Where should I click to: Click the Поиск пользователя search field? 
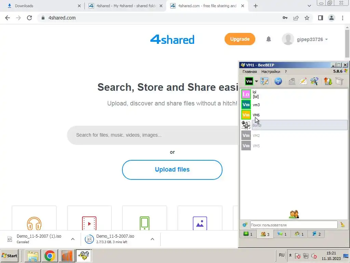coord(294,225)
